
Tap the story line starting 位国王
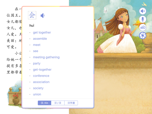(14, 15)
